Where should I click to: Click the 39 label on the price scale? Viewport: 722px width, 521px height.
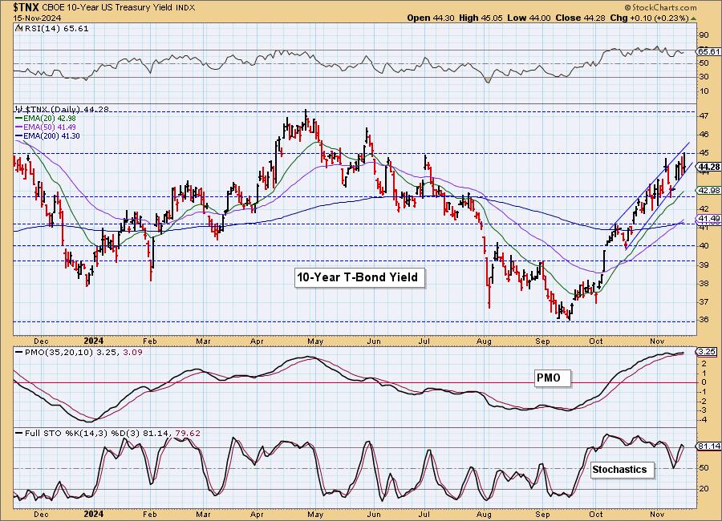[x=704, y=265]
